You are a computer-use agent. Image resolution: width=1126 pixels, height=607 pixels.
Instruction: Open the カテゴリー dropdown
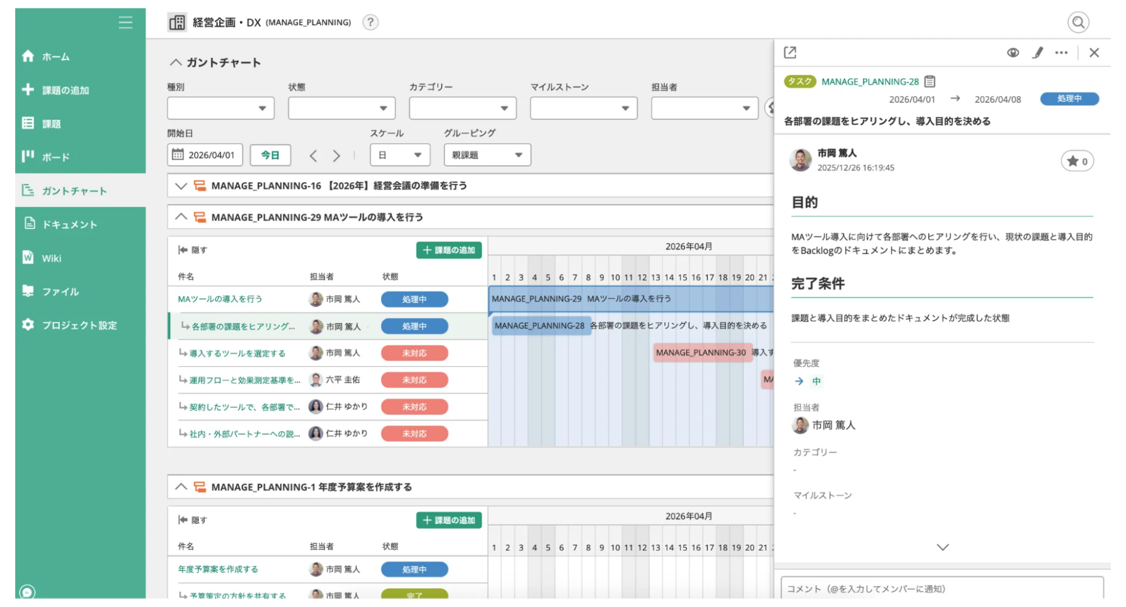(x=462, y=108)
